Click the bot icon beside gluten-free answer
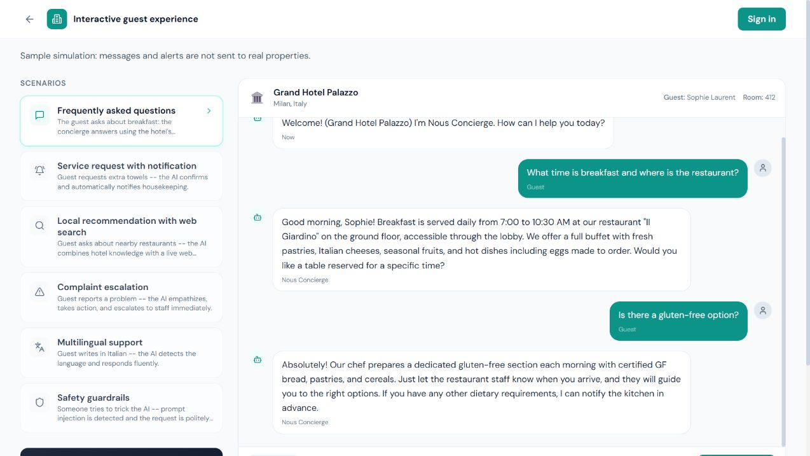The image size is (810, 456). click(257, 360)
